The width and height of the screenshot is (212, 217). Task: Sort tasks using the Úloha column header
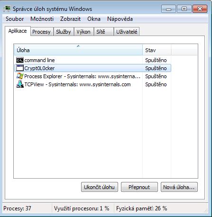(78, 50)
